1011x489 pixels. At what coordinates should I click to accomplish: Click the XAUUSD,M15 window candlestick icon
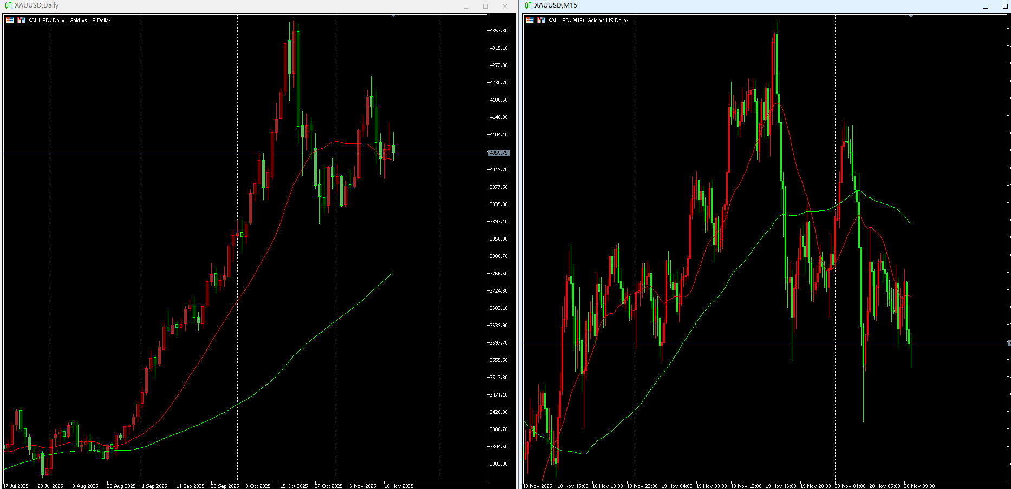(x=528, y=5)
